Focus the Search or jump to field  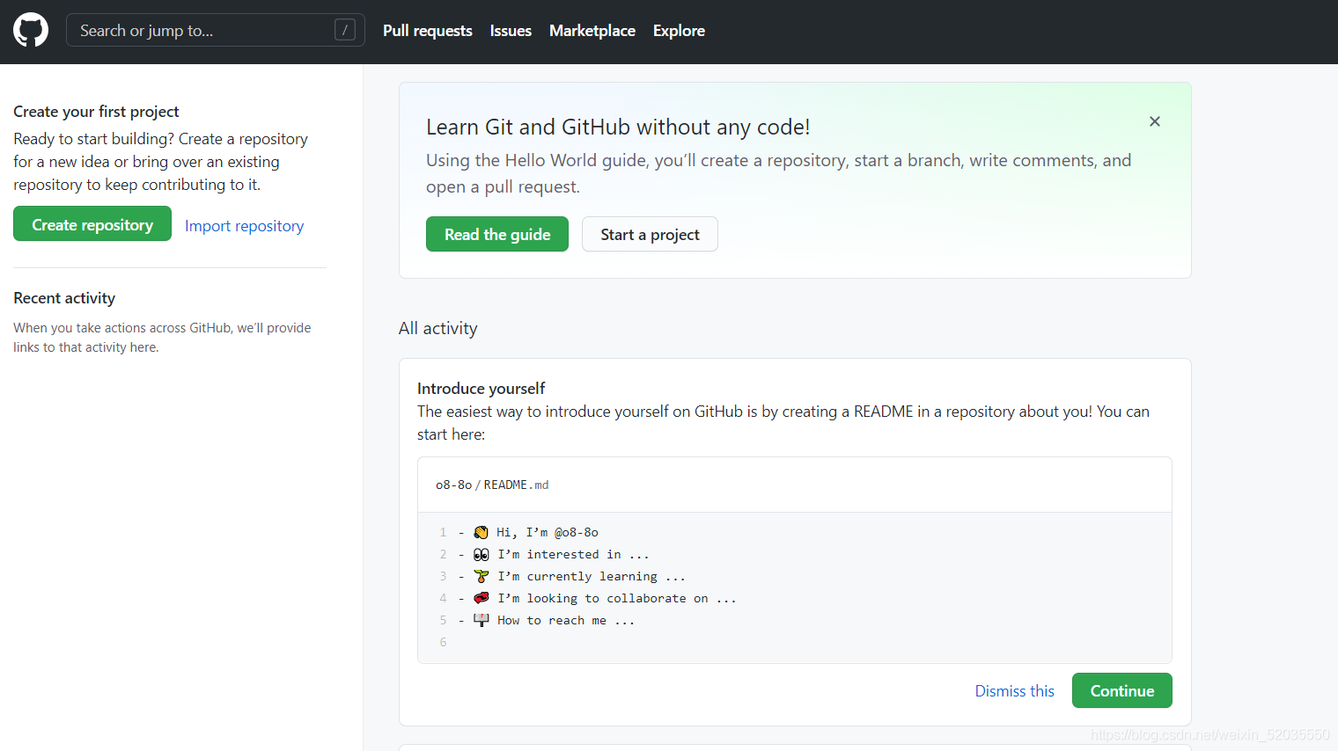click(x=216, y=30)
